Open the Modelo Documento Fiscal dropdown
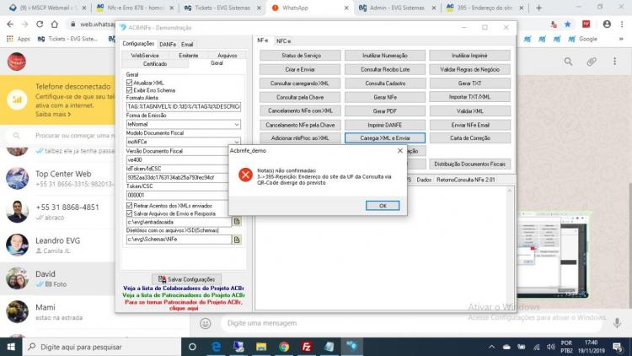This screenshot has height=356, width=632. click(237, 142)
